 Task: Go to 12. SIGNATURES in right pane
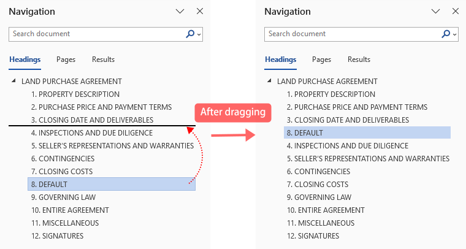[313, 236]
